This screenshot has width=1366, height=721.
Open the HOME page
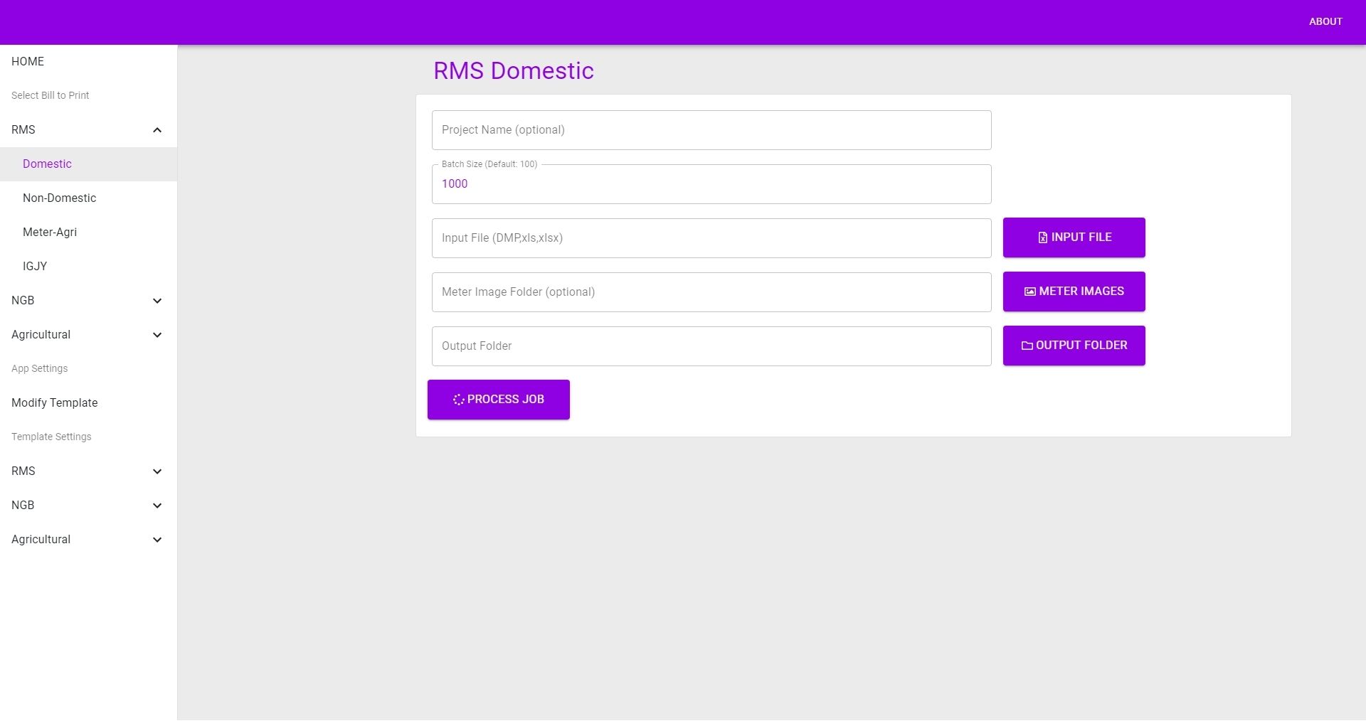click(28, 62)
